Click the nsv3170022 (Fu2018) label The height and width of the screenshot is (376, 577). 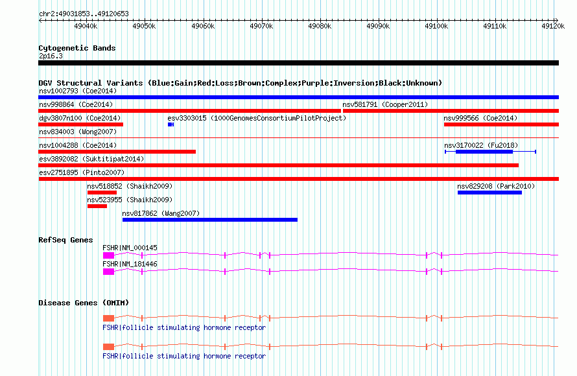(x=481, y=145)
